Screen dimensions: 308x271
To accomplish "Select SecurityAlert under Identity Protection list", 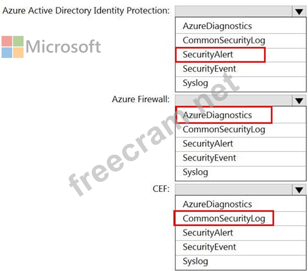I will tap(208, 55).
